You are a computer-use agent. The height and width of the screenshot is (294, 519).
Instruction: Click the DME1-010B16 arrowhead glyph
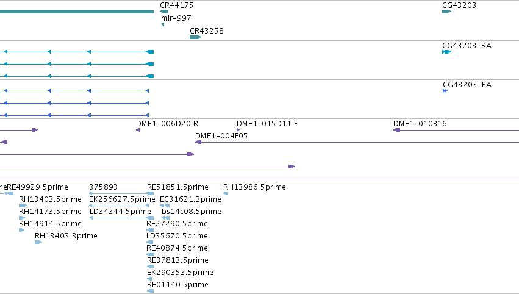(396, 130)
